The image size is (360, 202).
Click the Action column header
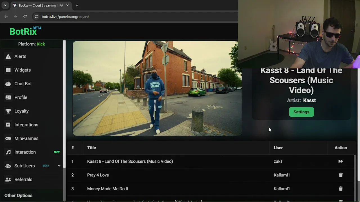click(341, 148)
